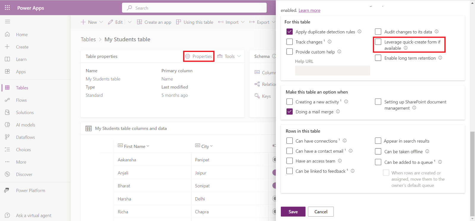
Task: Click the Flows icon in sidebar
Action: click(7, 100)
